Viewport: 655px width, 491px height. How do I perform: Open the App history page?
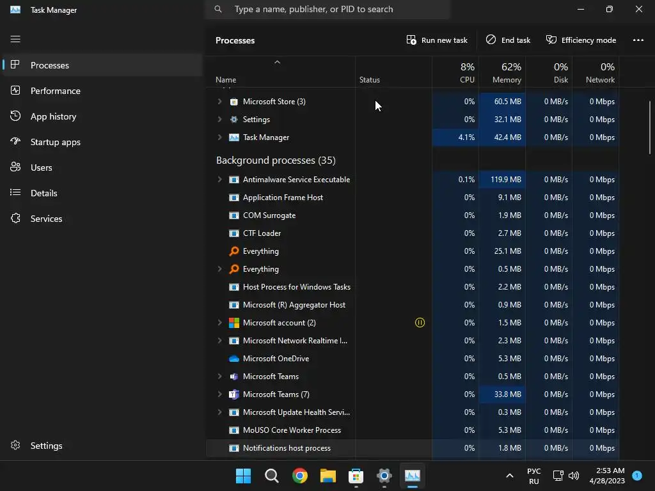tap(102, 116)
